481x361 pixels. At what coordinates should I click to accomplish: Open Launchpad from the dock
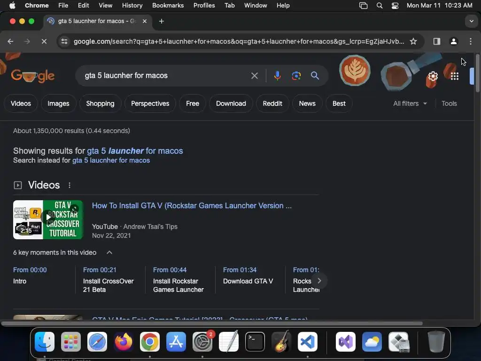click(x=71, y=342)
